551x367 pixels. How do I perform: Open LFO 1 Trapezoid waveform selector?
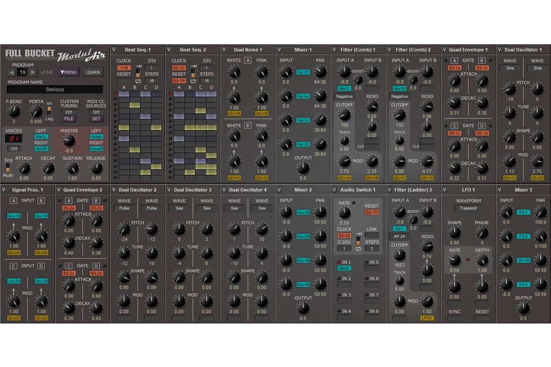tap(468, 208)
